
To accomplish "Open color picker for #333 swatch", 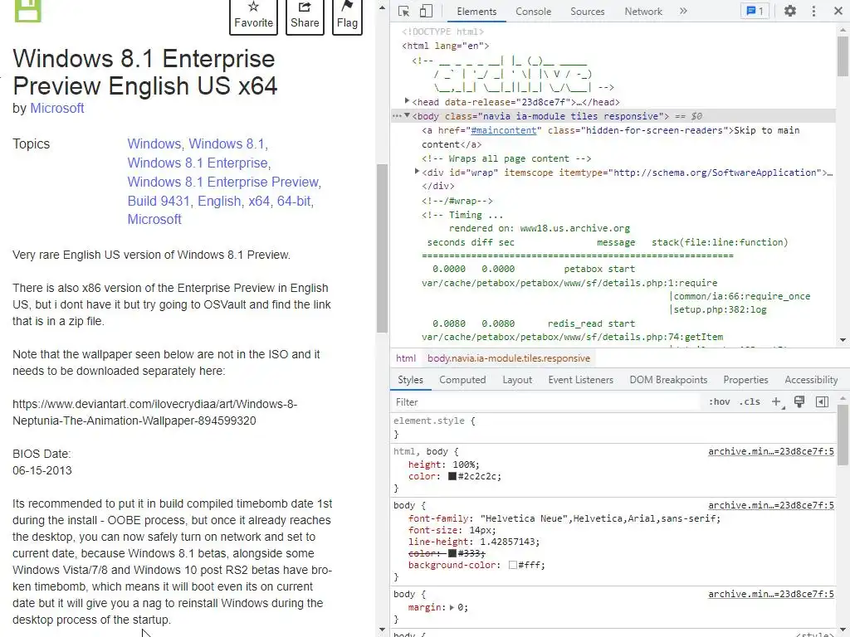I will coord(452,553).
